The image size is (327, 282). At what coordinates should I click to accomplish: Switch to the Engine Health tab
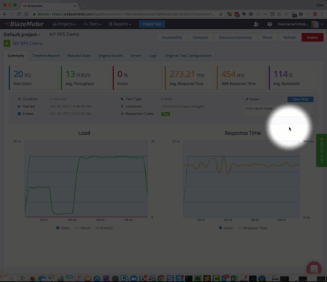110,56
